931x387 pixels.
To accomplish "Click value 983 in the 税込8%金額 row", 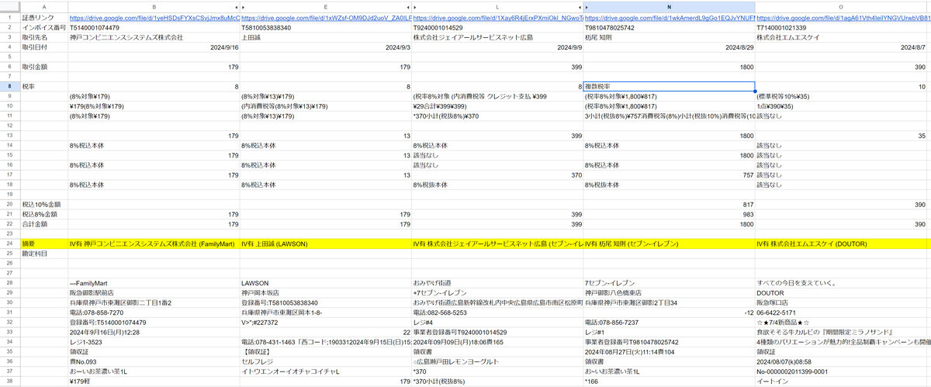I will point(669,214).
